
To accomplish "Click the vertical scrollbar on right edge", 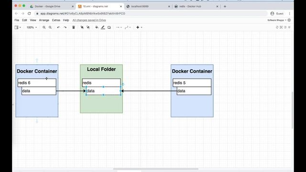I will pyautogui.click(x=292, y=110).
